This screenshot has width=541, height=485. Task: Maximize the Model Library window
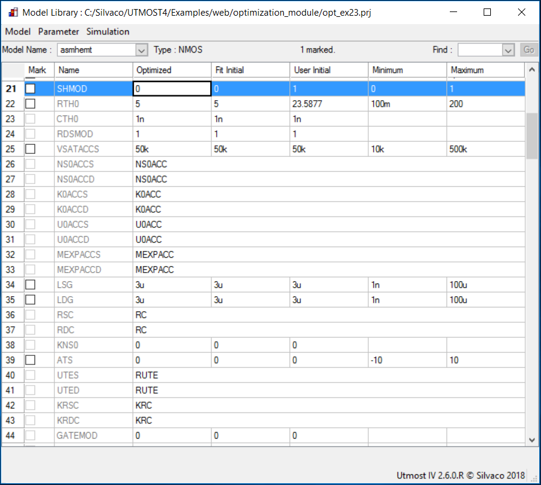click(x=487, y=13)
